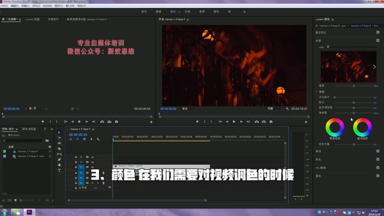
Task: Collapse the 调整 section
Action: click(x=317, y=92)
